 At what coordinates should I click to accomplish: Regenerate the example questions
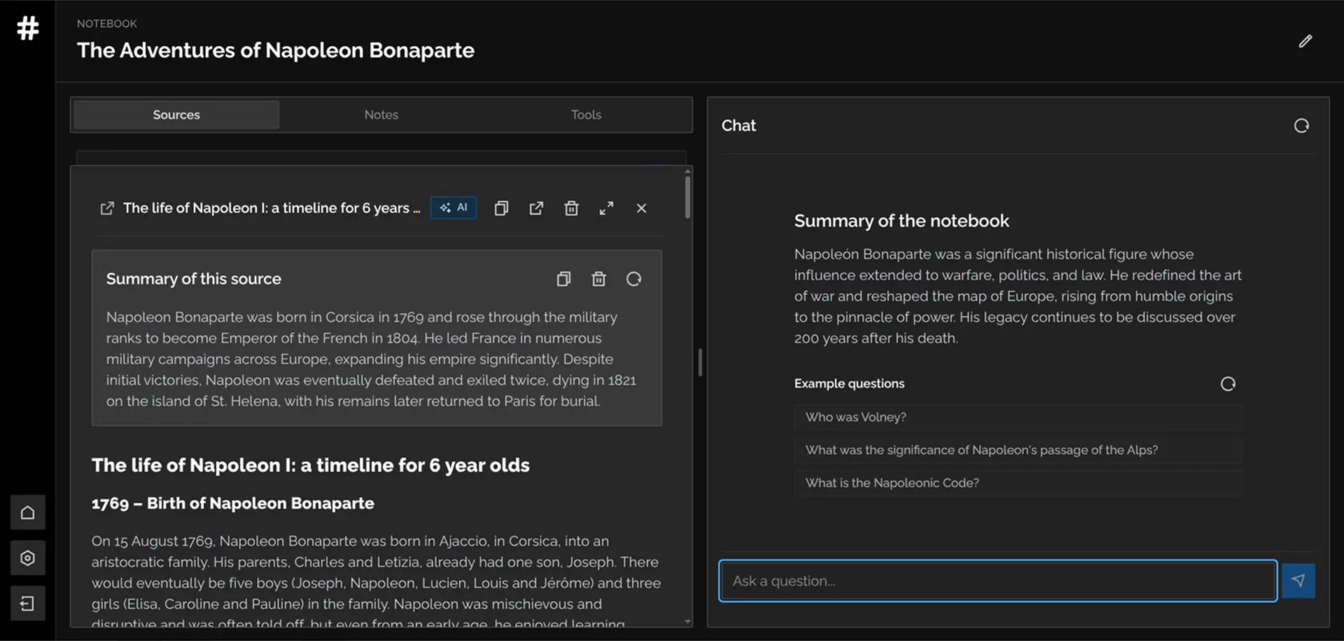pyautogui.click(x=1228, y=383)
